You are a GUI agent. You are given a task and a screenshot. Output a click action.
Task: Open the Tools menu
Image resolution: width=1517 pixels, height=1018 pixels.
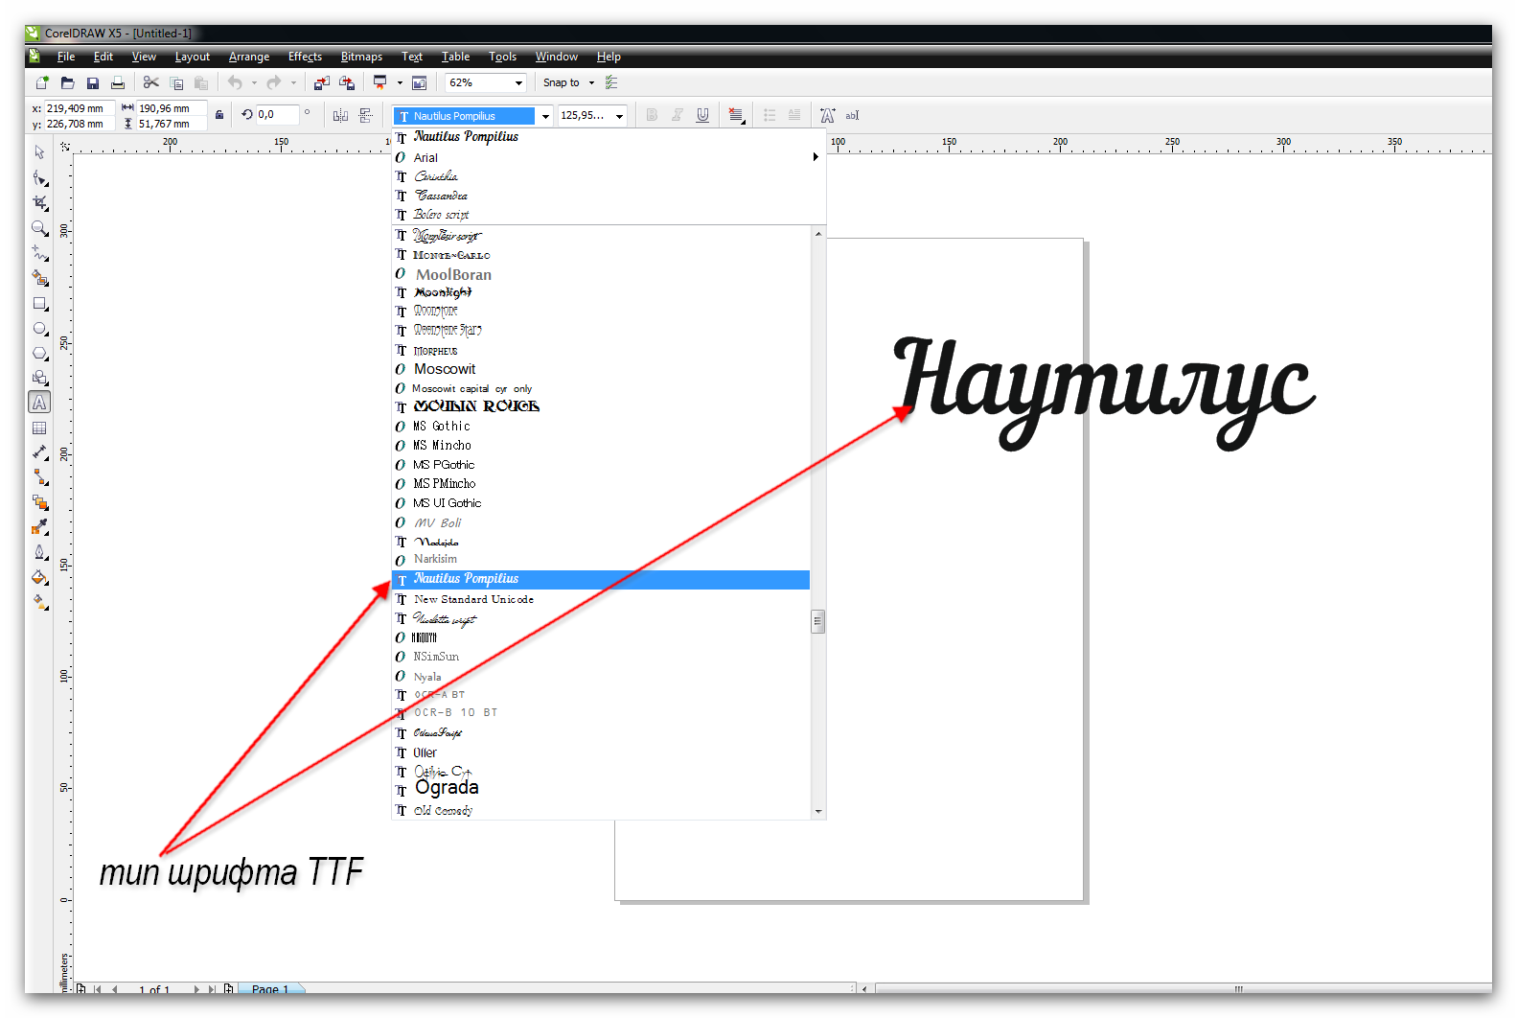(x=502, y=57)
